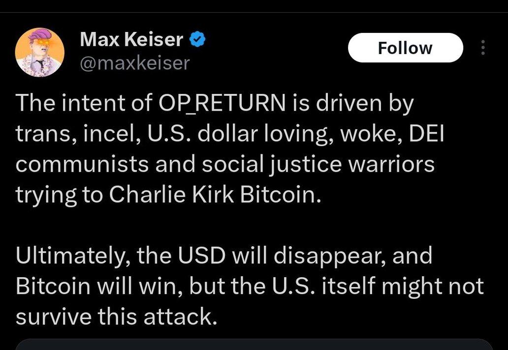Follow the Max Keiser account
Image resolution: width=508 pixels, height=350 pixels.
(x=405, y=48)
